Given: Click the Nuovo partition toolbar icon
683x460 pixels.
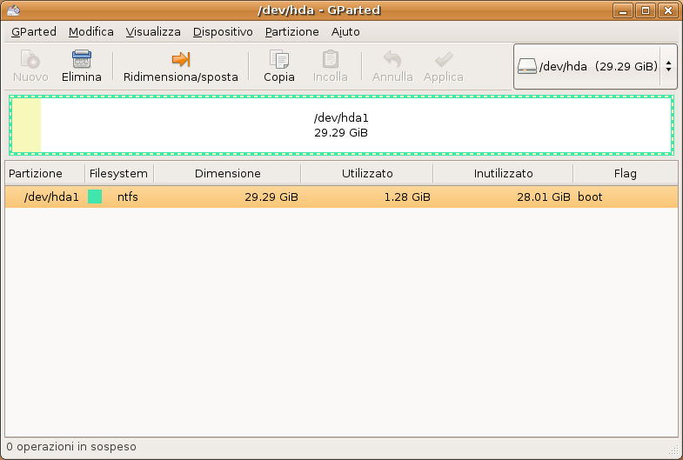Looking at the screenshot, I should tap(30, 59).
